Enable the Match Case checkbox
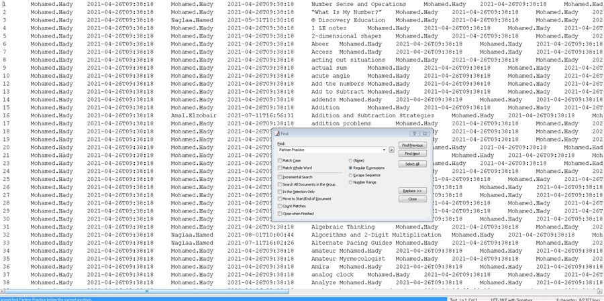This screenshot has height=301, width=604. click(x=280, y=160)
